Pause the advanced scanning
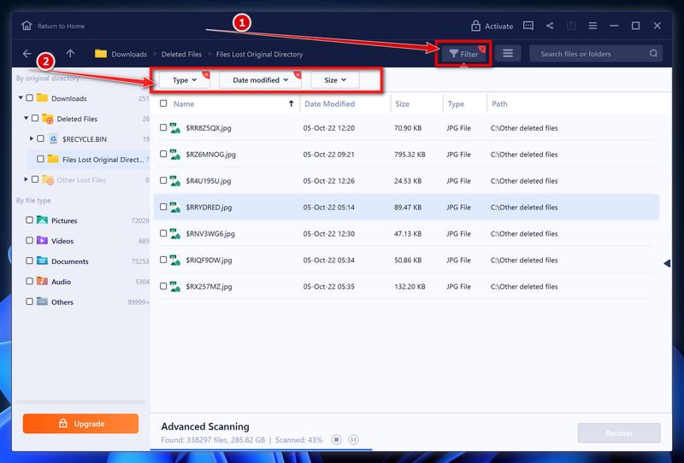 [x=354, y=440]
